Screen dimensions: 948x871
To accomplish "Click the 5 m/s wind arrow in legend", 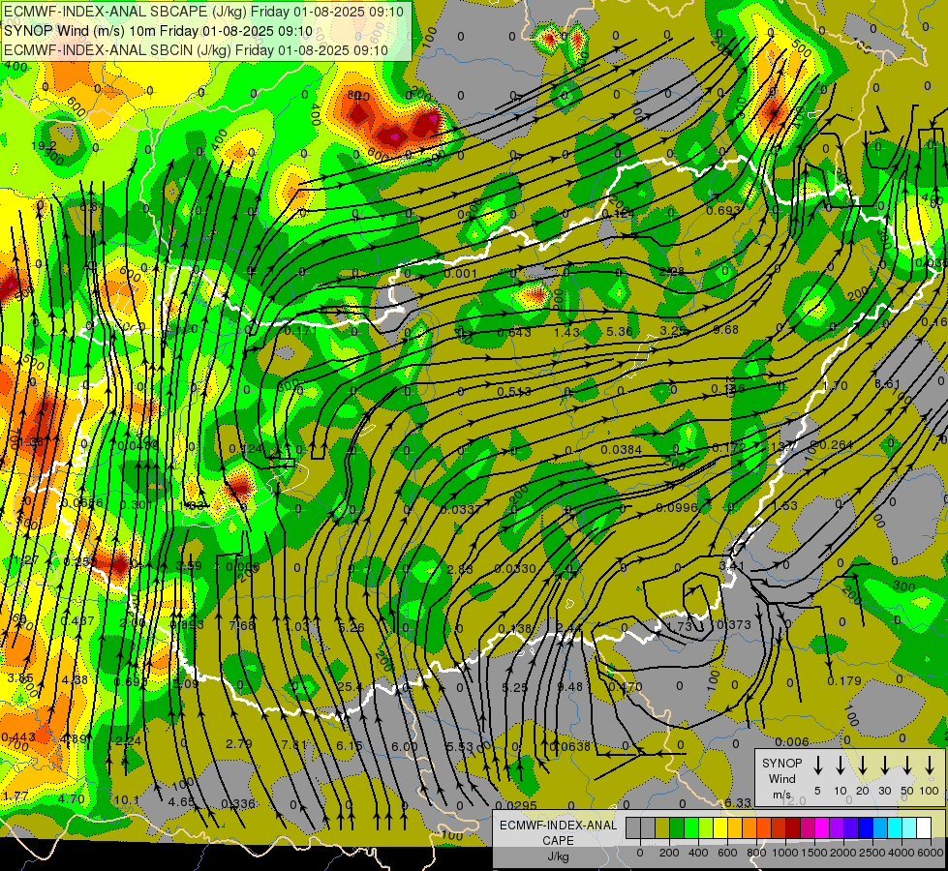I will pos(818,766).
